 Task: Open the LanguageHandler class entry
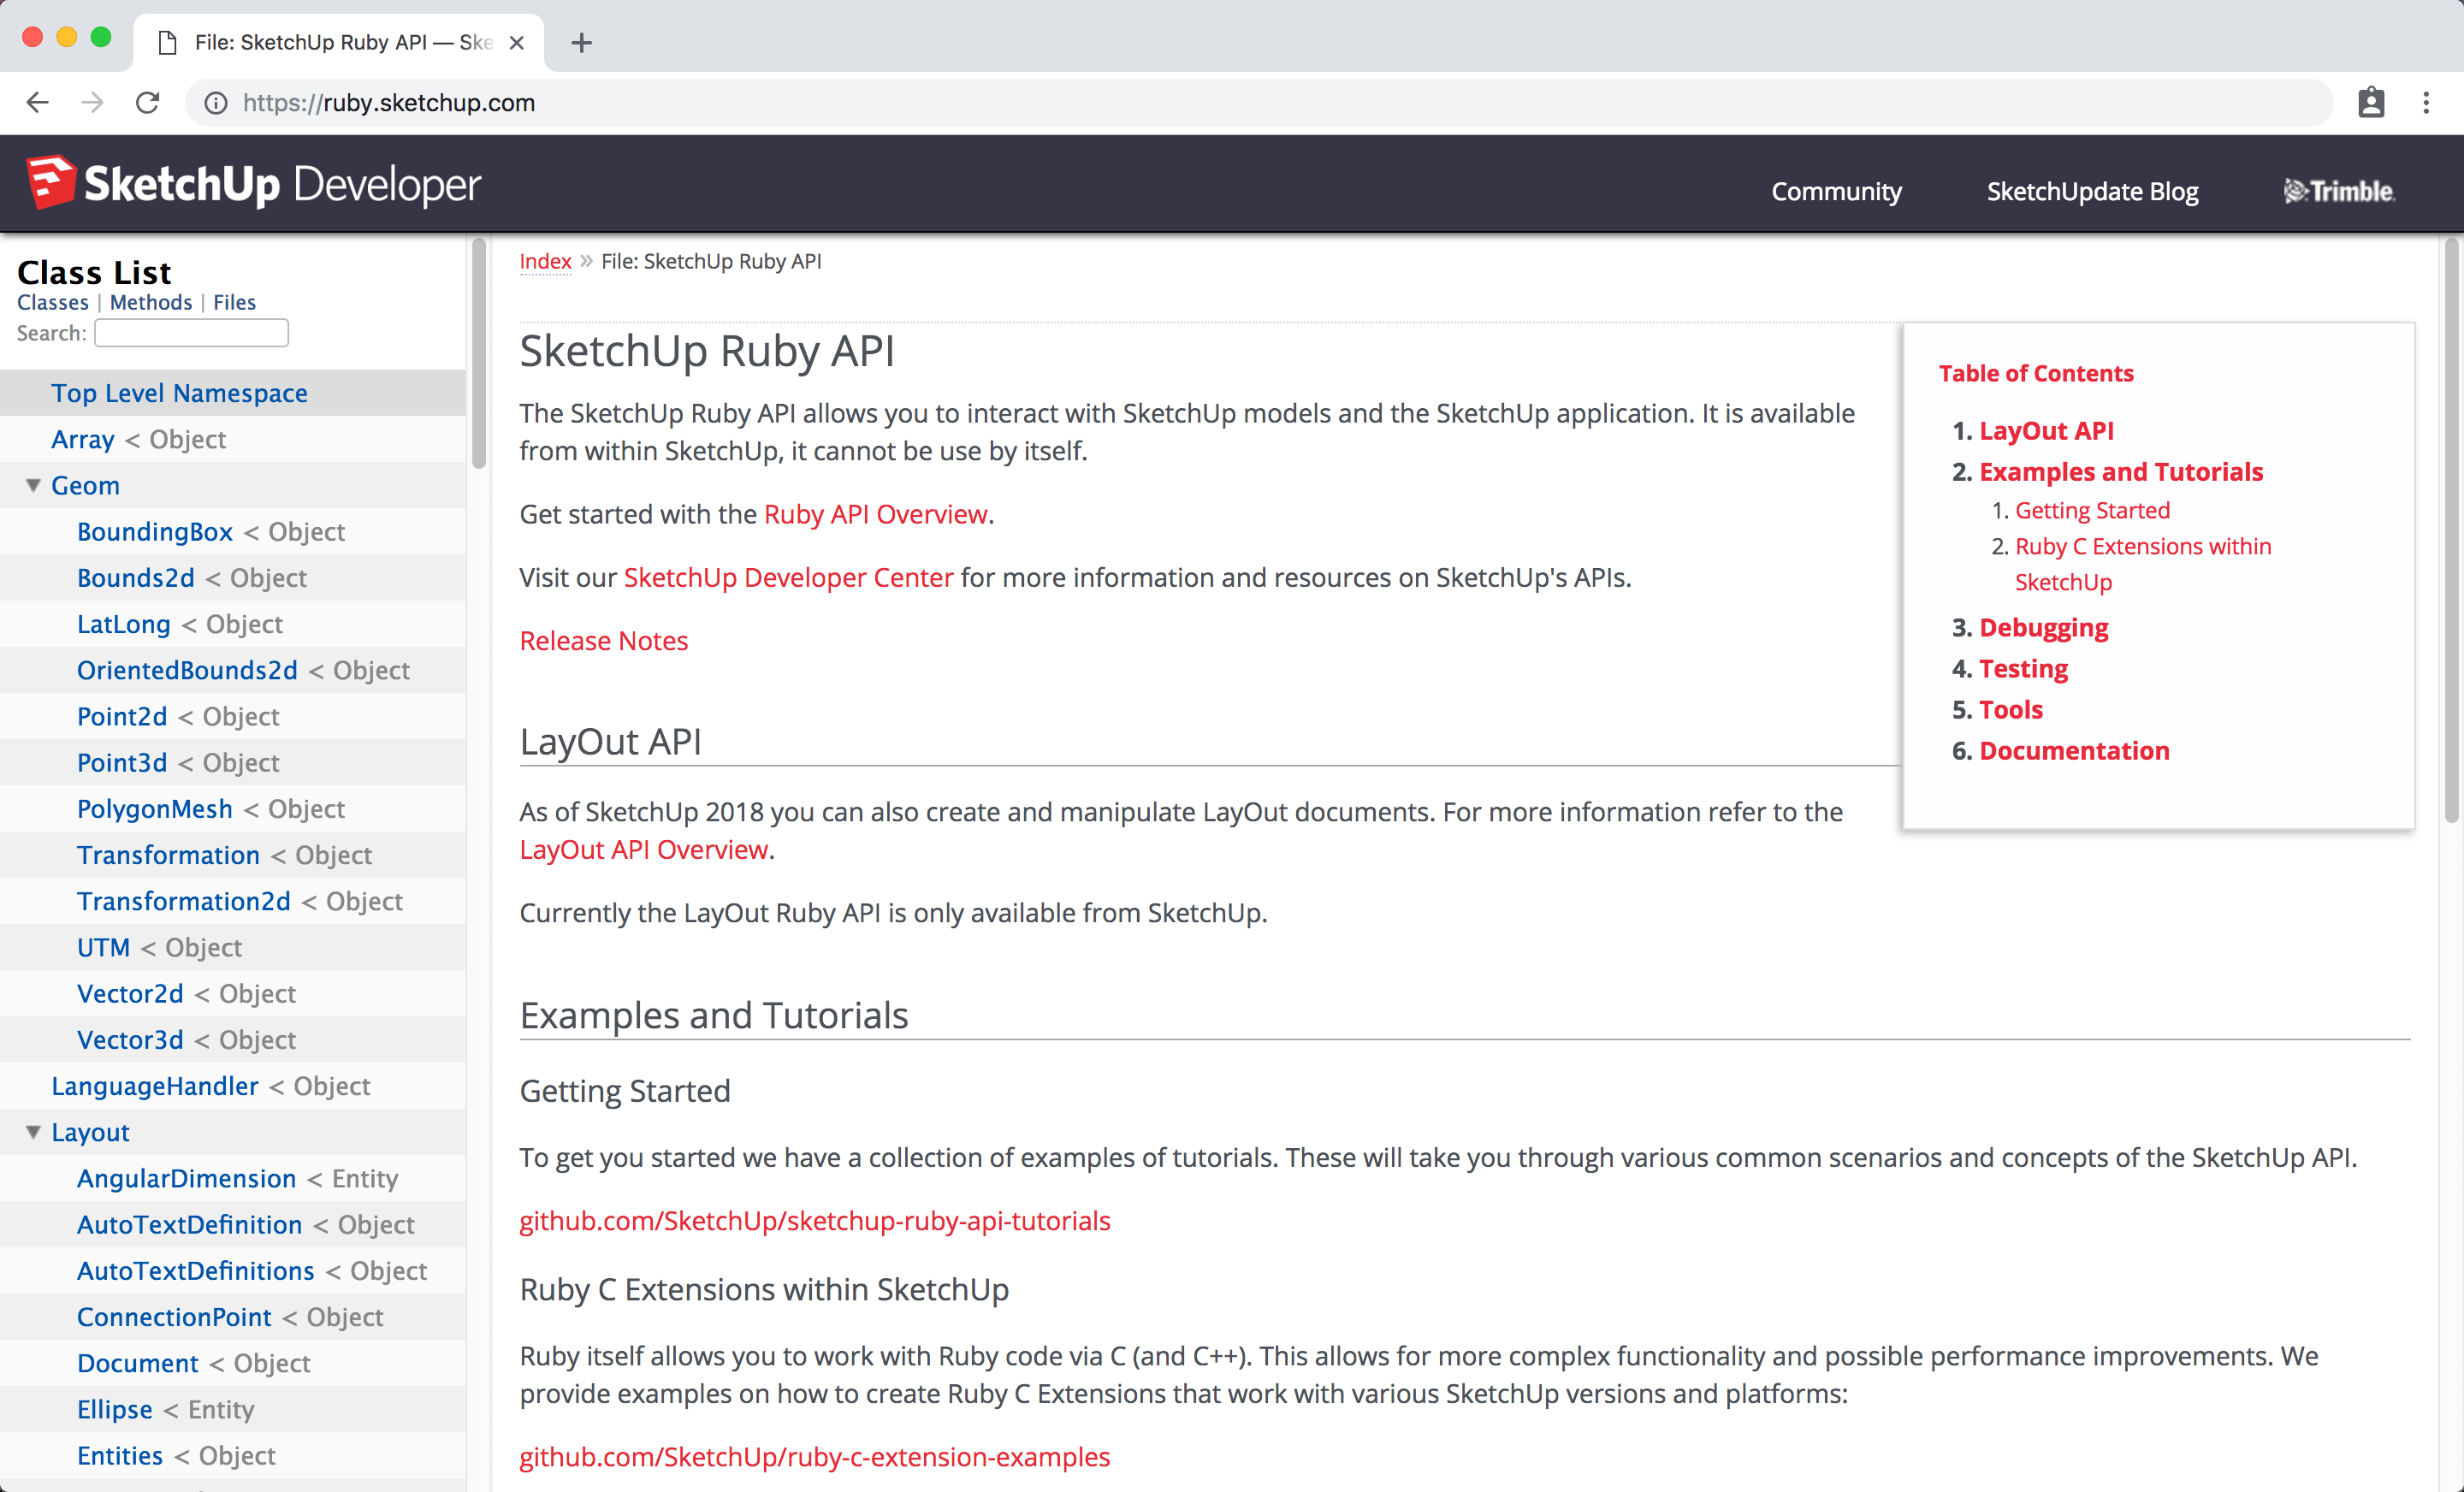coord(155,1086)
